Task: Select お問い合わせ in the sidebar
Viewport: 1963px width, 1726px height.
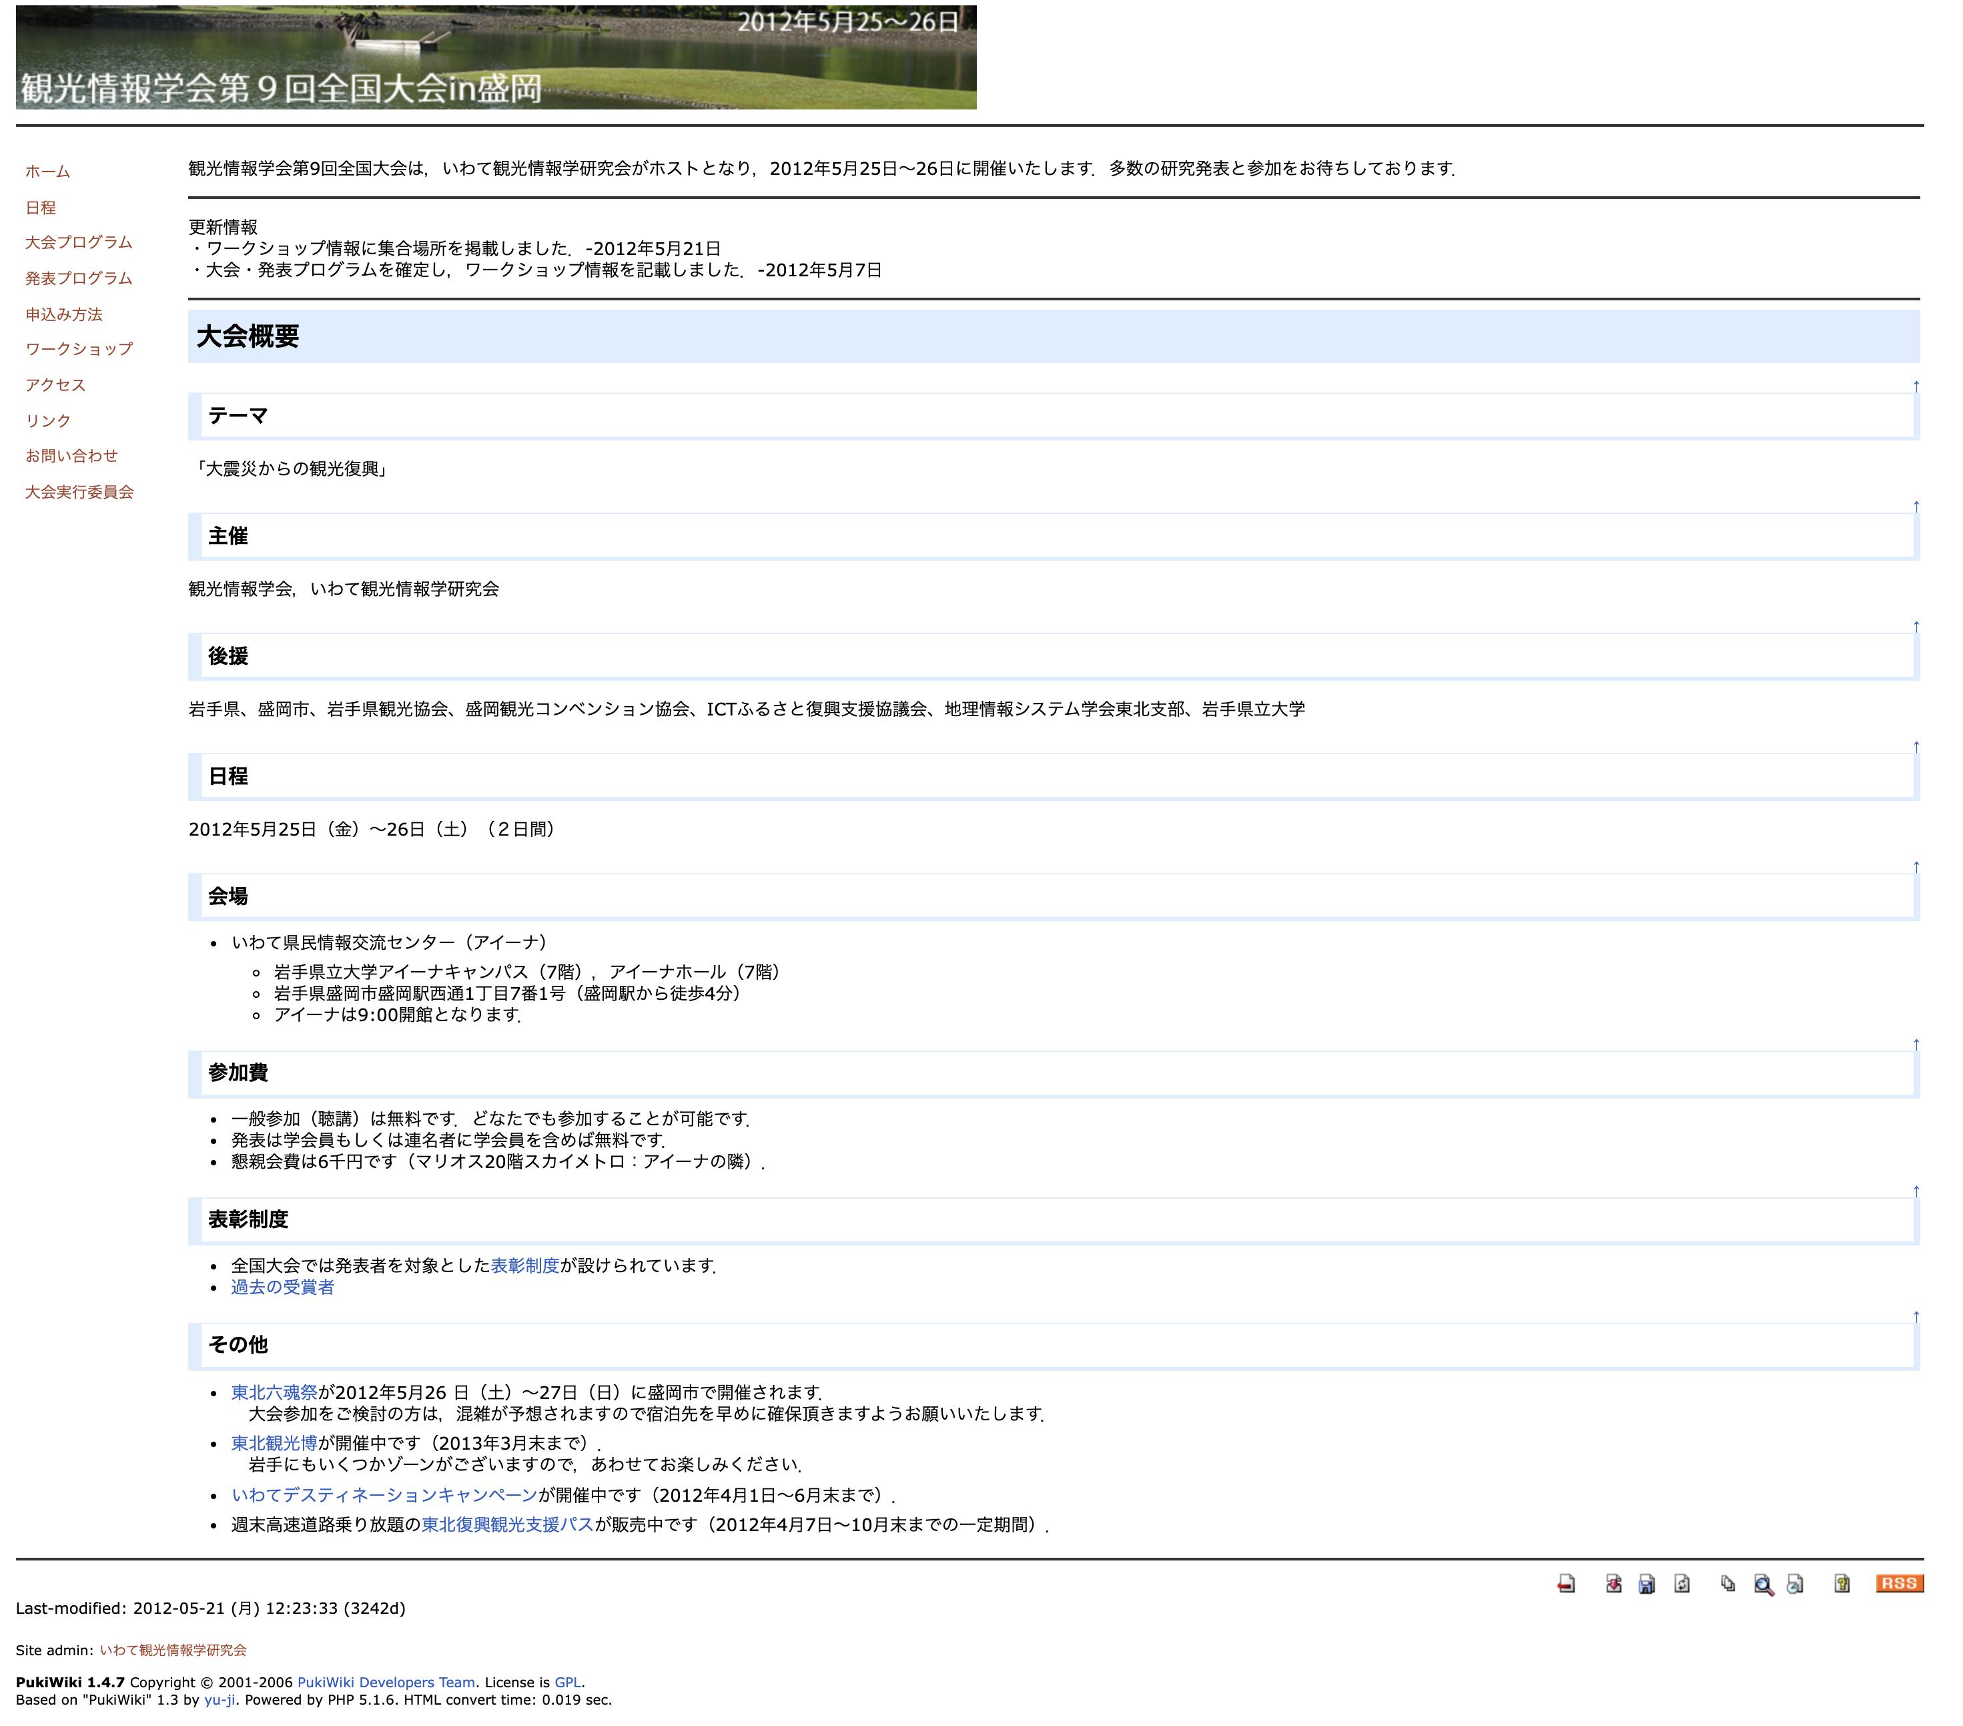Action: [x=71, y=455]
